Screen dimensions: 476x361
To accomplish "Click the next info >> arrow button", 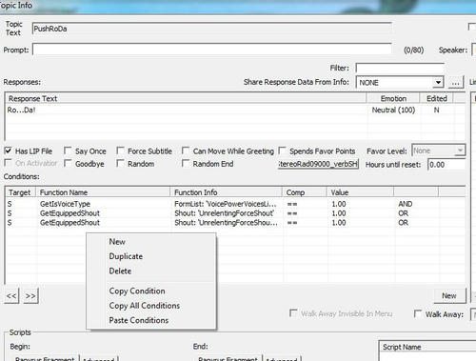I will pyautogui.click(x=30, y=295).
